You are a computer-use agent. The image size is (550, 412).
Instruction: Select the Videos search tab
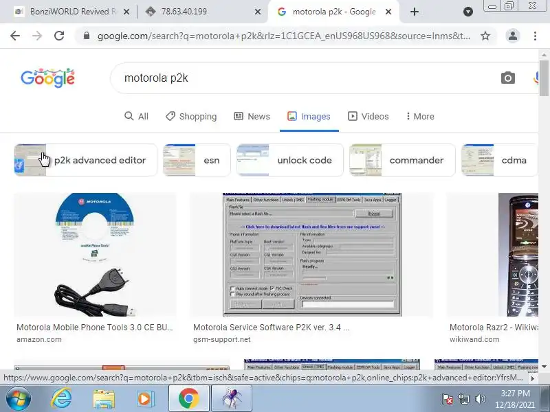click(x=368, y=116)
